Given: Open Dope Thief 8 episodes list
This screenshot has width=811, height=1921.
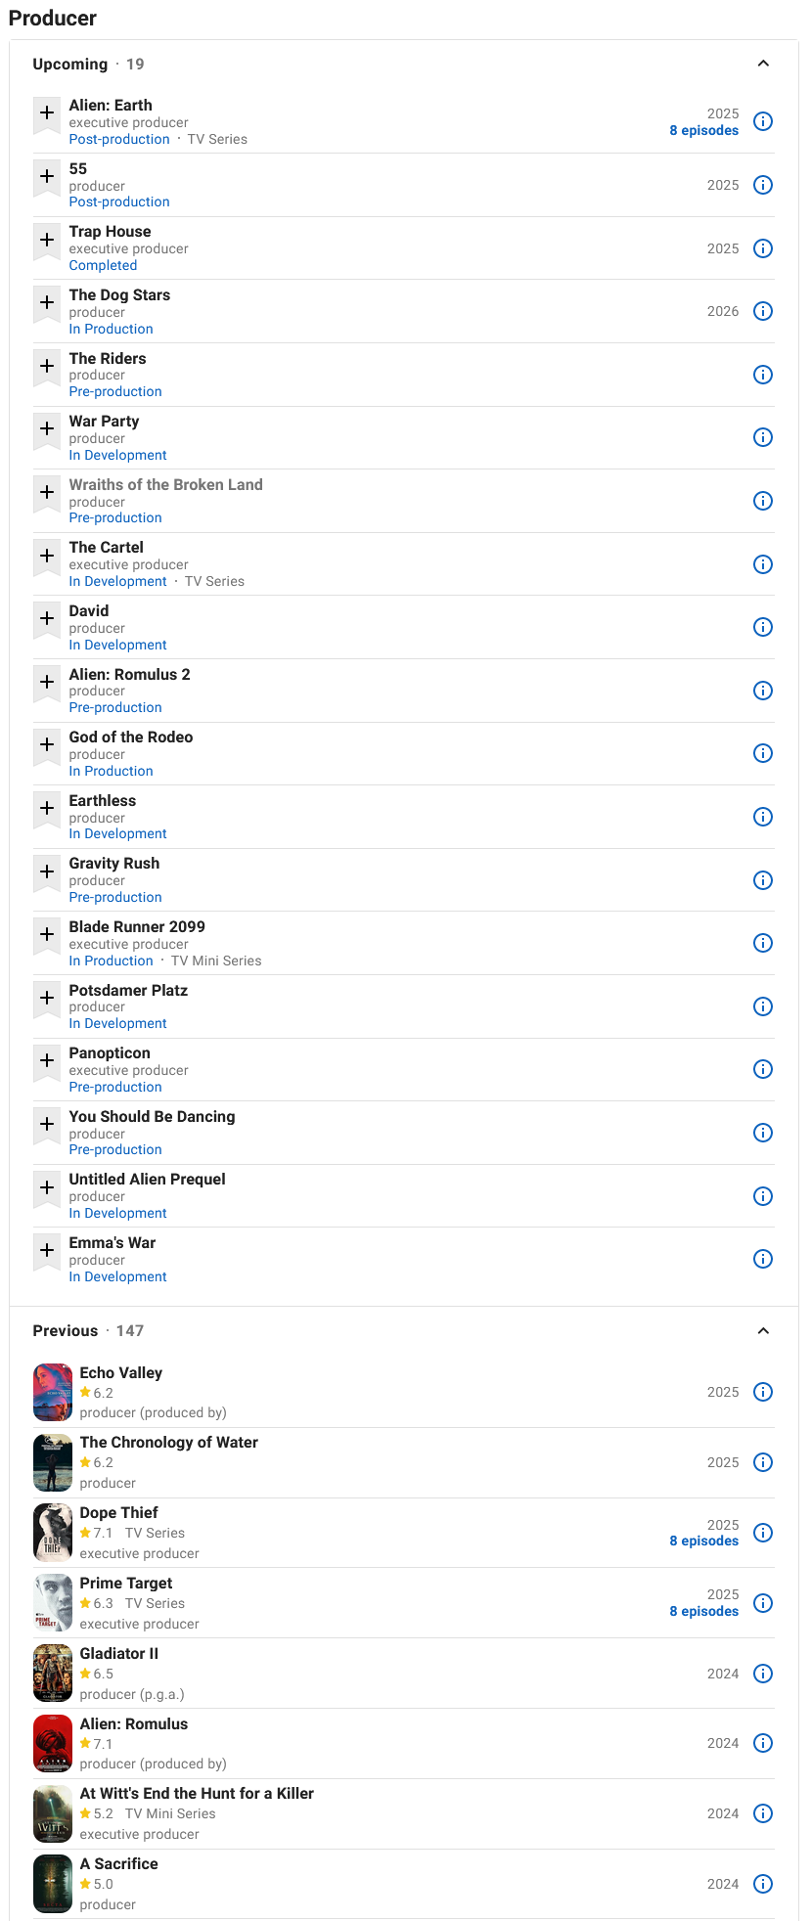Looking at the screenshot, I should [x=703, y=1541].
